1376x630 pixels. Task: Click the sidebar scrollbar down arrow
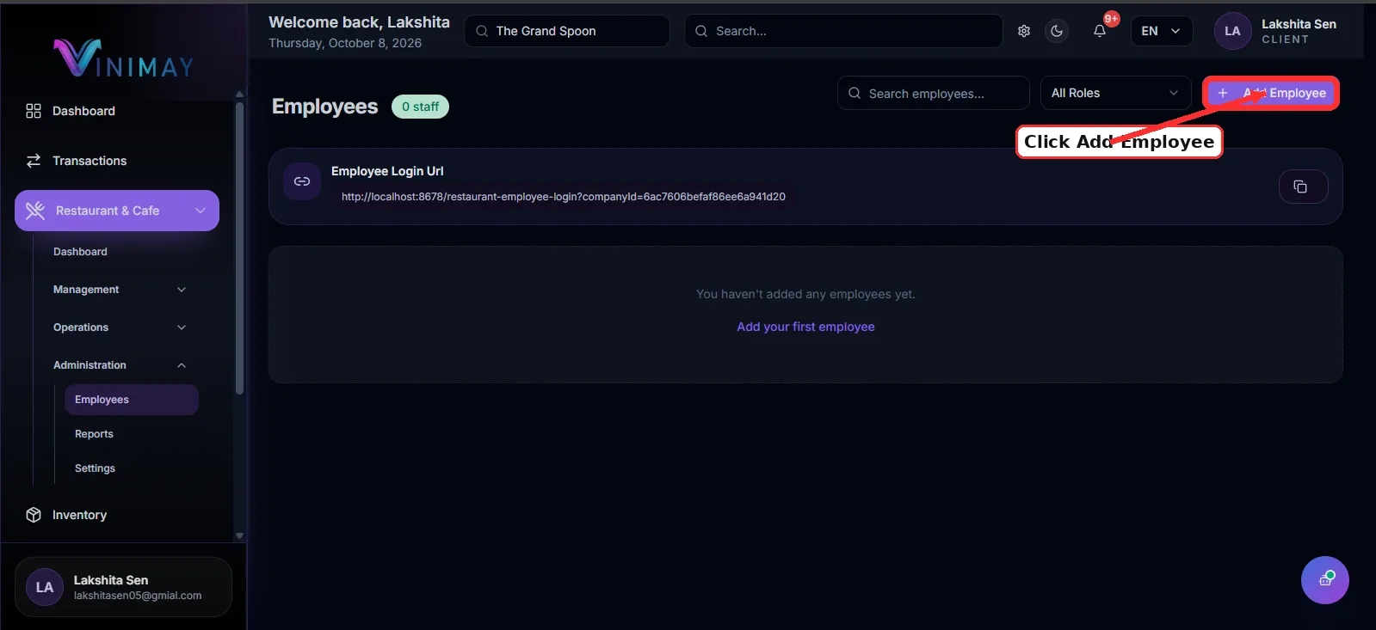point(239,535)
